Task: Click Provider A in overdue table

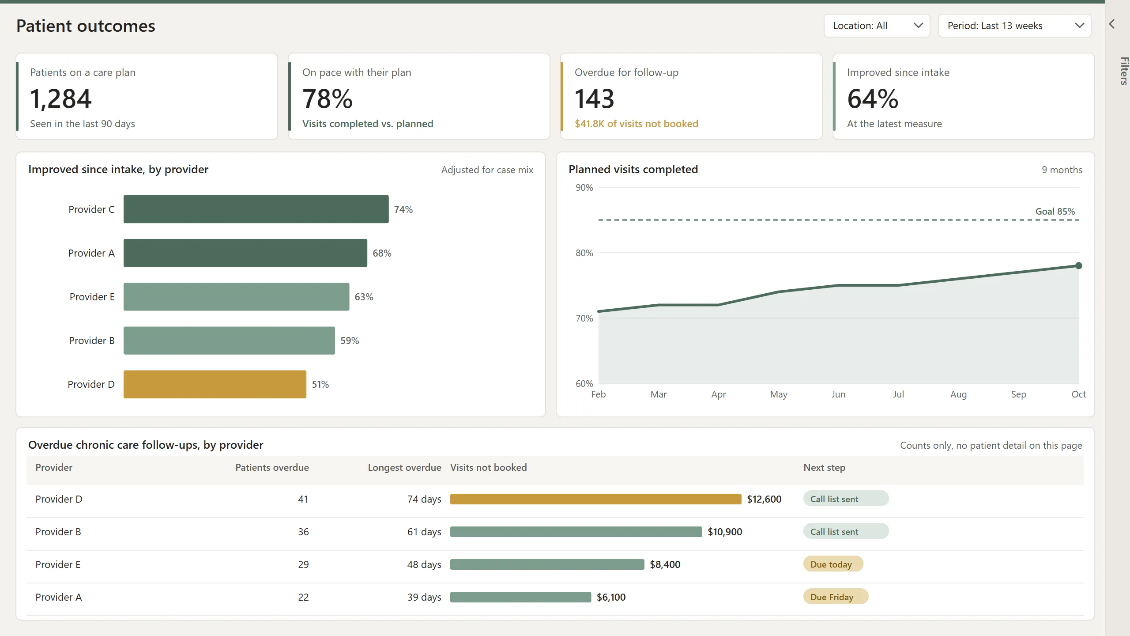Action: pyautogui.click(x=58, y=597)
